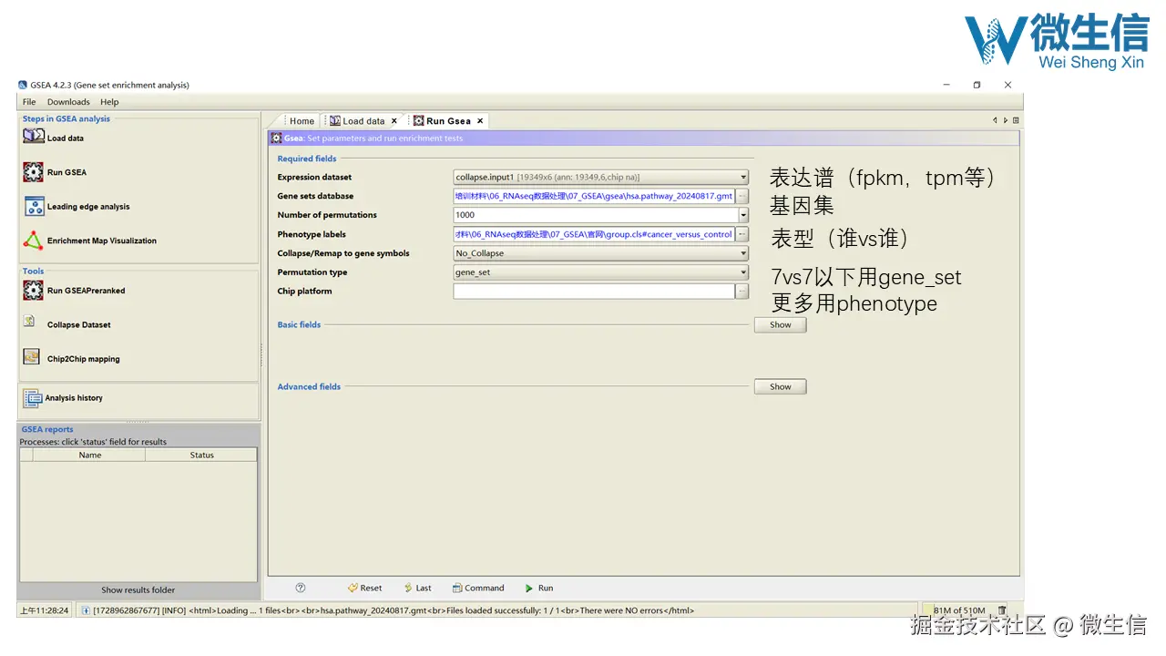Click the 'GSEA reports' panel title
This screenshot has width=1166, height=656.
pyautogui.click(x=47, y=429)
